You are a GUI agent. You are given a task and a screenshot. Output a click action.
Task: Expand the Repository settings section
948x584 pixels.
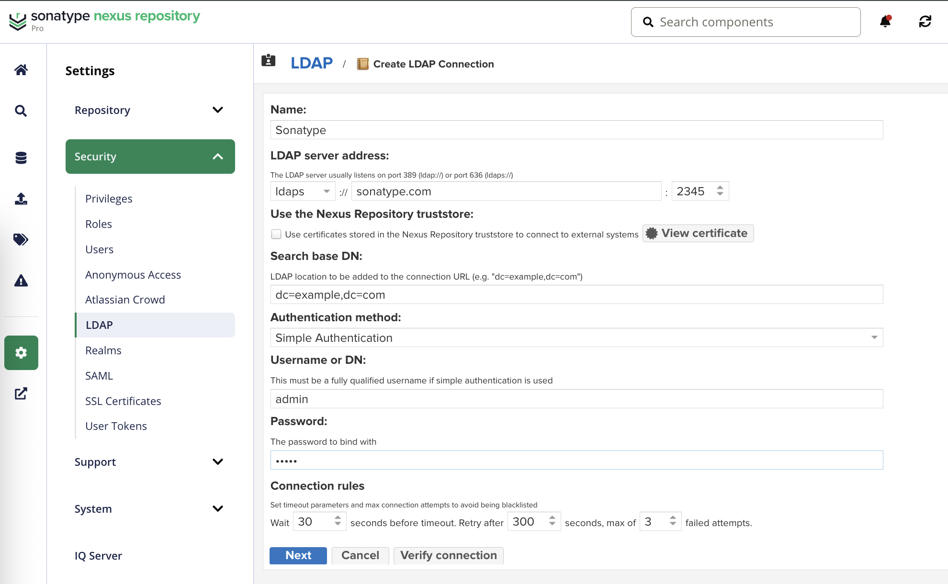[x=150, y=110]
